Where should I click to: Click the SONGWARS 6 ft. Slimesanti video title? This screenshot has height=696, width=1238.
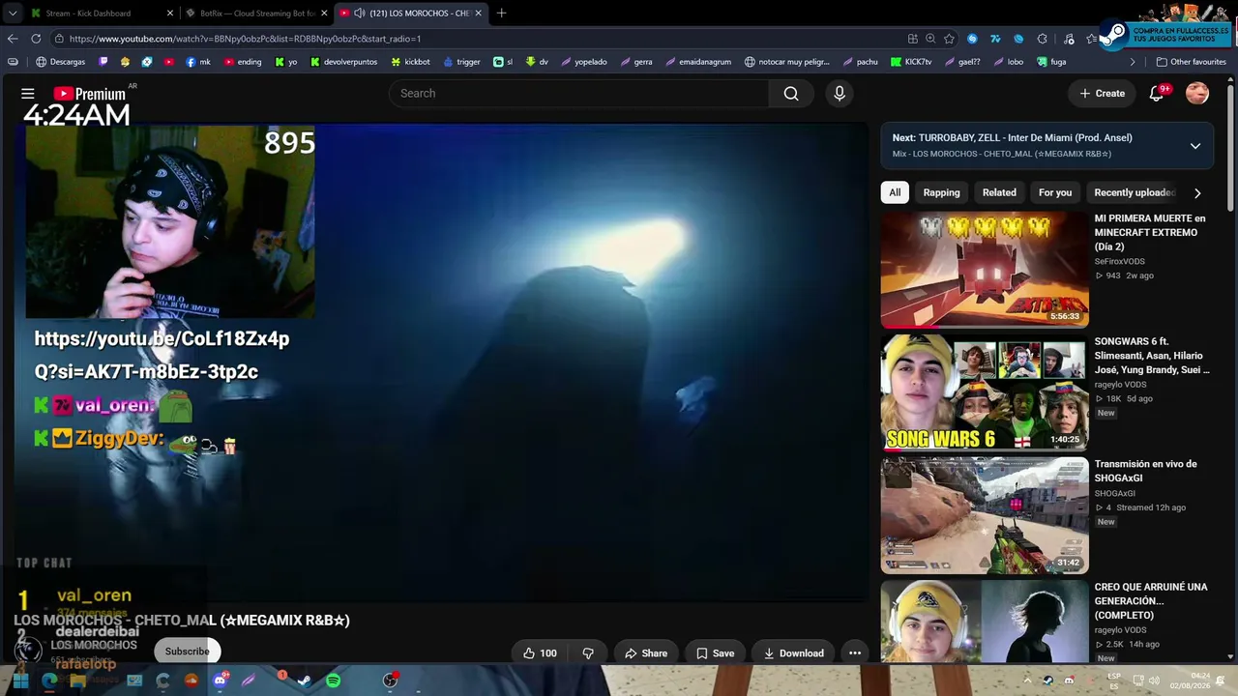(x=1152, y=355)
